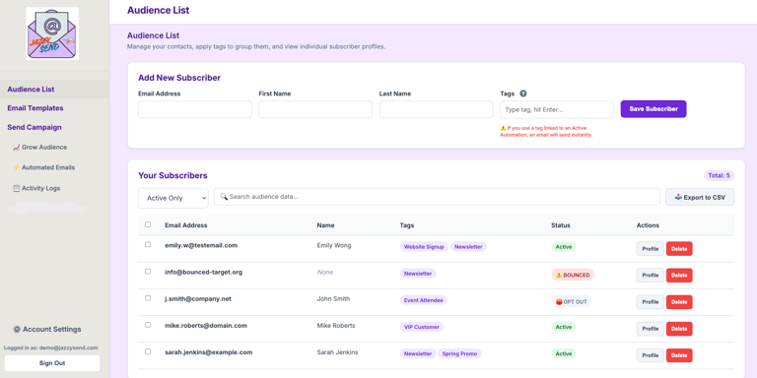Check the box for info@bounced-target.org
The image size is (757, 378).
click(x=148, y=272)
